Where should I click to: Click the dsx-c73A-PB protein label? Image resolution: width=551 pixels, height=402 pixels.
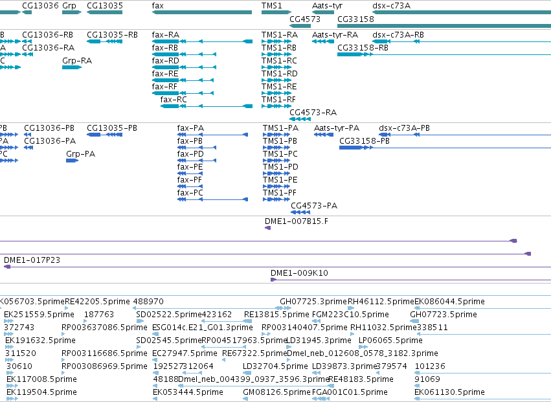(404, 128)
